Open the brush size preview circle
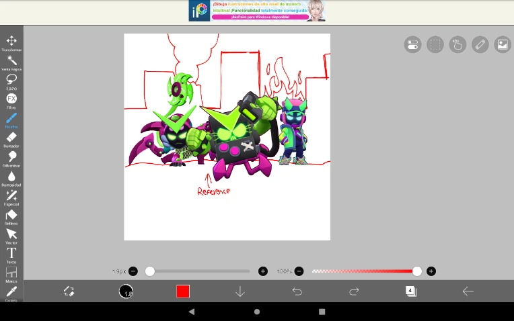This screenshot has height=321, width=514. [126, 291]
